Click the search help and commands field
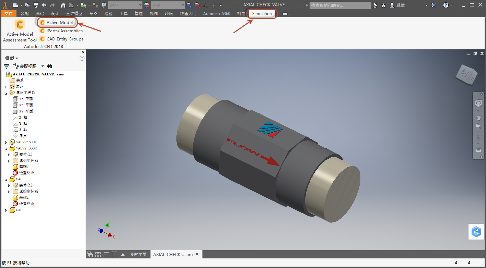The height and width of the screenshot is (268, 486). click(x=340, y=5)
